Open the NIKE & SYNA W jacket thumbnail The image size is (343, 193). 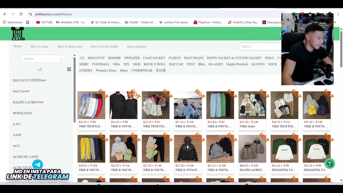point(188,149)
